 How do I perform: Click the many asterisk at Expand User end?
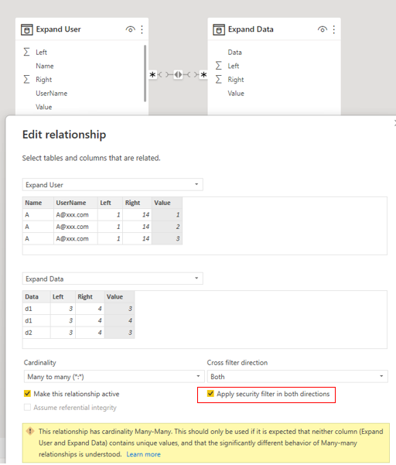point(152,75)
